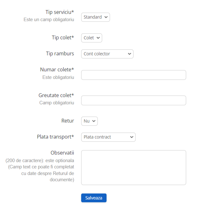
Task: Click the 'Camp obligatoriu' hint under Greutate colet
Action: point(57,103)
